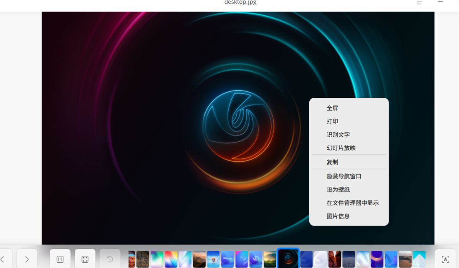The image size is (459, 268).
Task: Select the last cyan building thumbnail
Action: [419, 259]
